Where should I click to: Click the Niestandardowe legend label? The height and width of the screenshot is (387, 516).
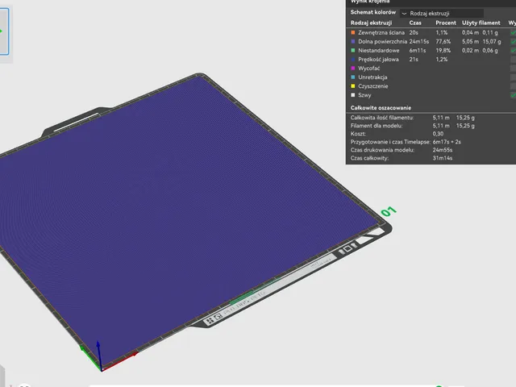pos(378,50)
